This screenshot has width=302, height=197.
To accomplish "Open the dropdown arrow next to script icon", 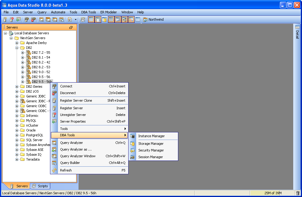I will point(75,19).
